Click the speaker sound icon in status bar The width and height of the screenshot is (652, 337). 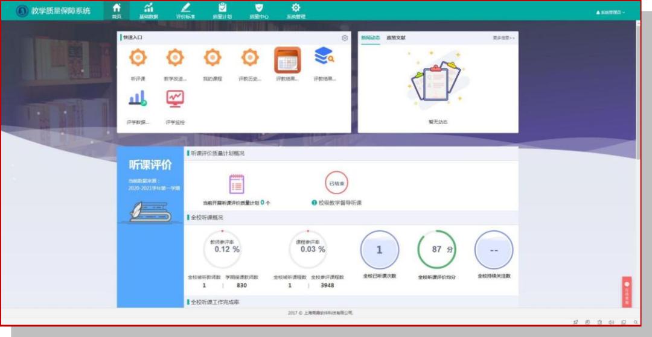click(611, 322)
